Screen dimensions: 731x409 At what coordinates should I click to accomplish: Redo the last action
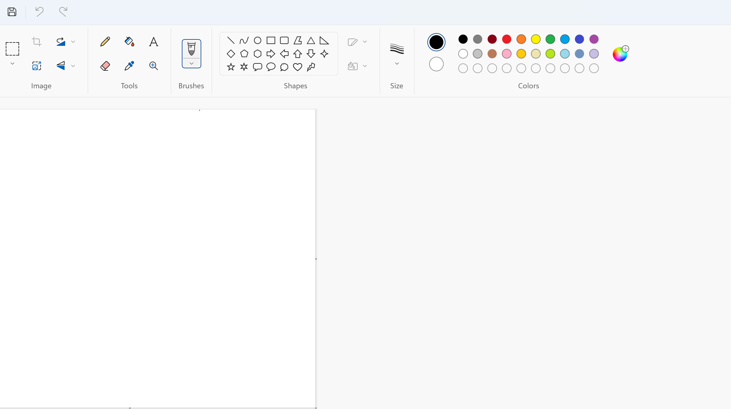click(x=63, y=12)
